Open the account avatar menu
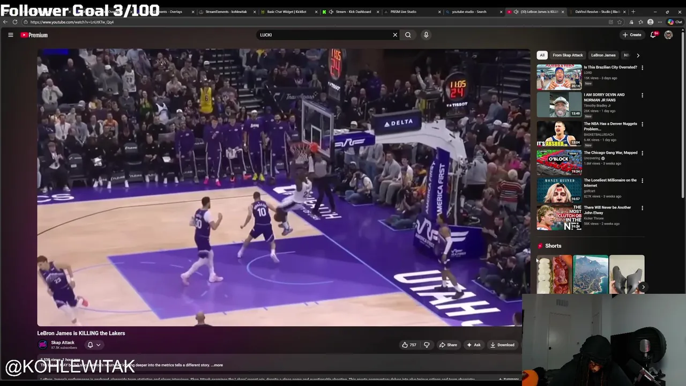 (668, 35)
